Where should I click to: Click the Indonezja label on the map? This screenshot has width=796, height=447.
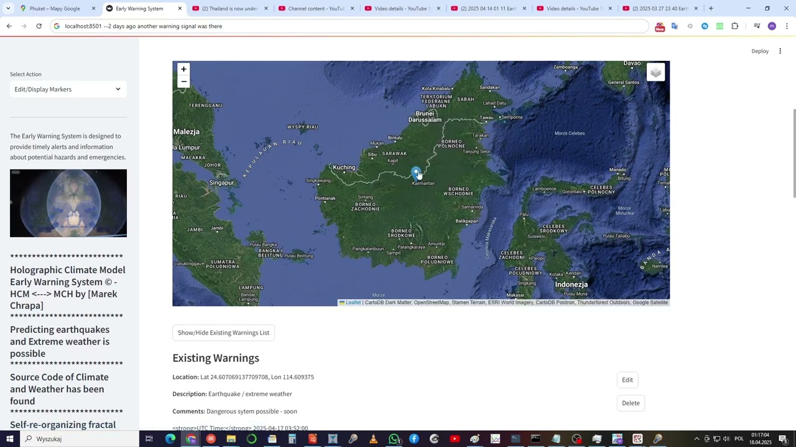[x=571, y=284]
